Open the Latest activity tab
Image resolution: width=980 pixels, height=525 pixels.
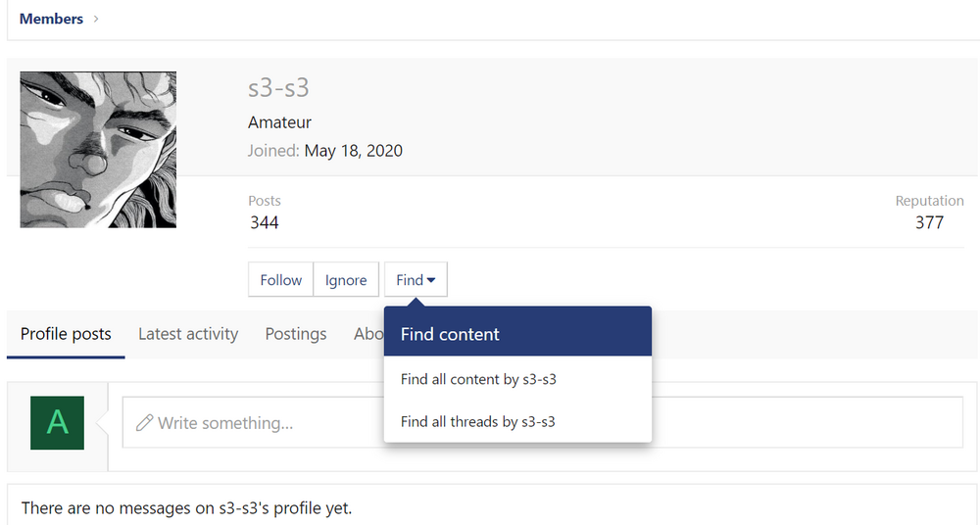[x=188, y=334]
